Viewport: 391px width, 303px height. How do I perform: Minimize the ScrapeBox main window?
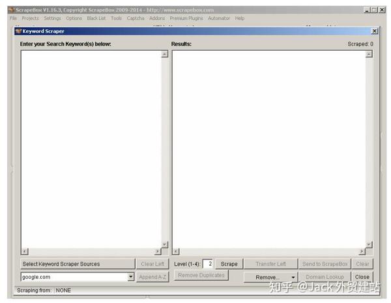click(x=366, y=10)
